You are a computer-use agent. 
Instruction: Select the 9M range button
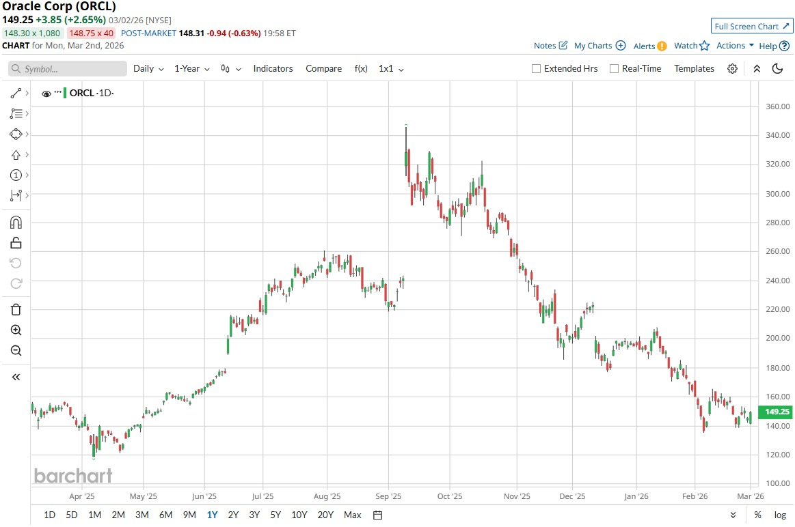(189, 515)
